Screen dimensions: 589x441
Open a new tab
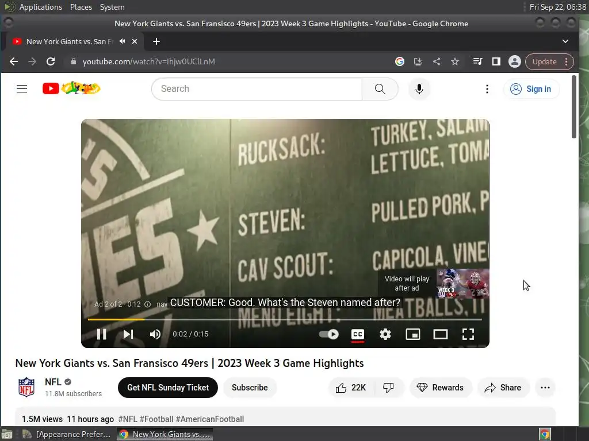(x=156, y=41)
